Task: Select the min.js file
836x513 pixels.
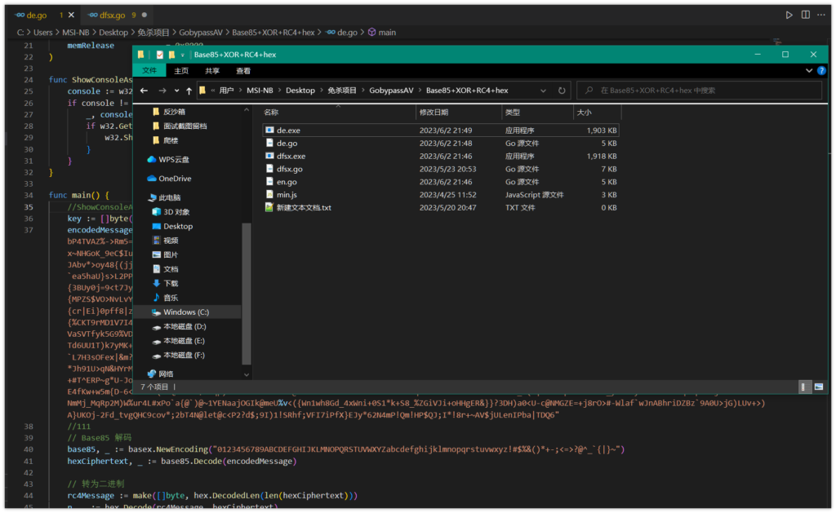Action: click(440, 195)
